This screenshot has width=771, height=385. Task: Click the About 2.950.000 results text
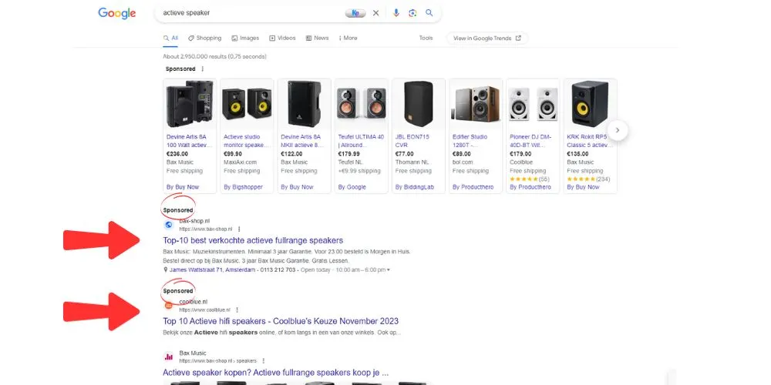pos(214,57)
